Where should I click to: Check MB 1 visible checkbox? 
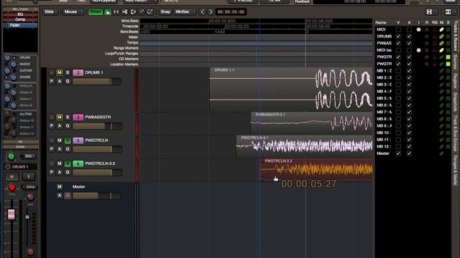point(398,71)
